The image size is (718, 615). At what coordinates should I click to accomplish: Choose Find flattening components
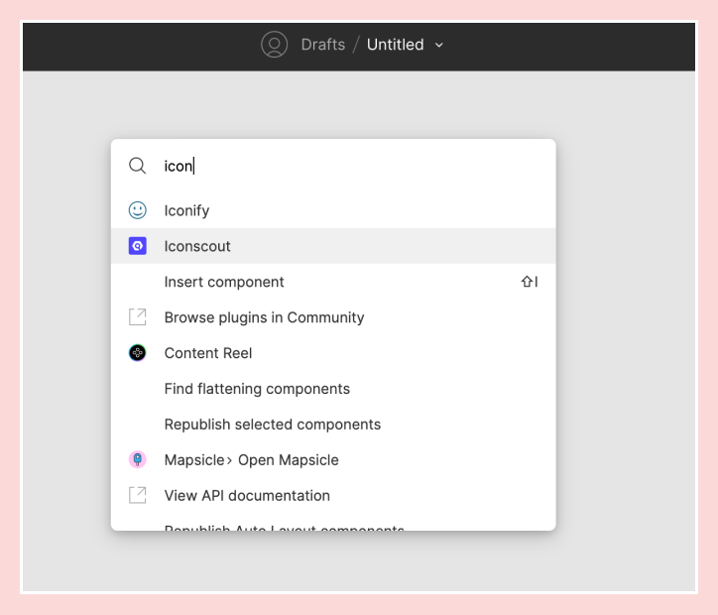[257, 389]
